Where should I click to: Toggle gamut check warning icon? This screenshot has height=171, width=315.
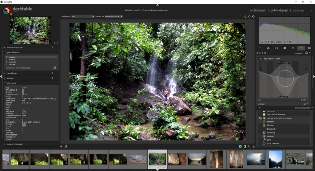pyautogui.click(x=254, y=146)
